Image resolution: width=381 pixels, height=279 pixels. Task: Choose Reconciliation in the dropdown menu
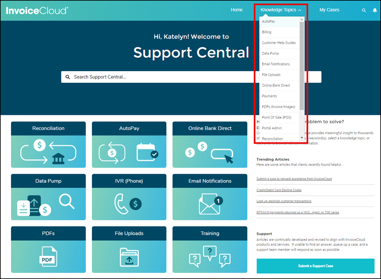(x=279, y=138)
